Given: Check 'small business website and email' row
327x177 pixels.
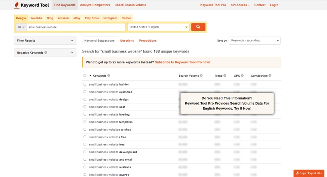Looking at the screenshot, I should pyautogui.click(x=85, y=159).
